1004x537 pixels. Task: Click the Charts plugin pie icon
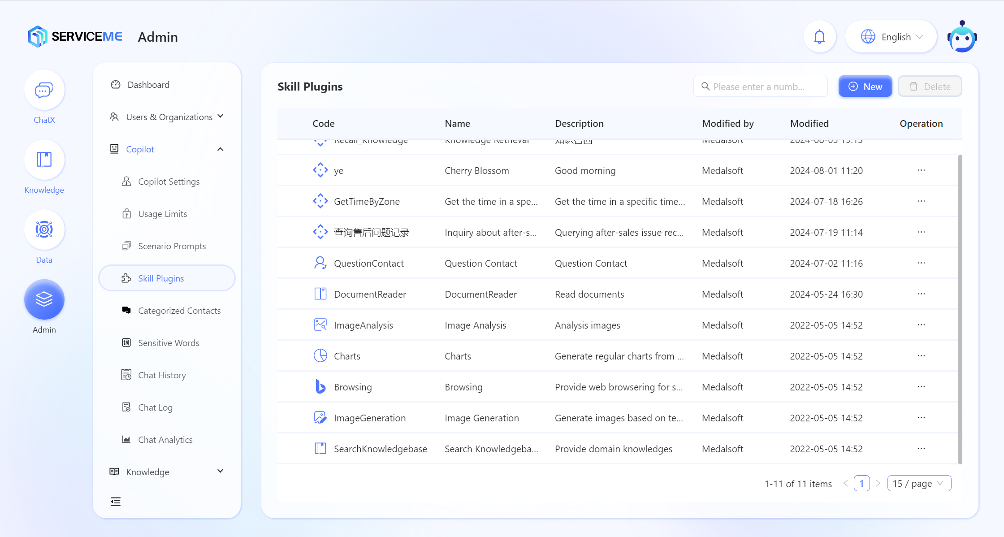(320, 356)
